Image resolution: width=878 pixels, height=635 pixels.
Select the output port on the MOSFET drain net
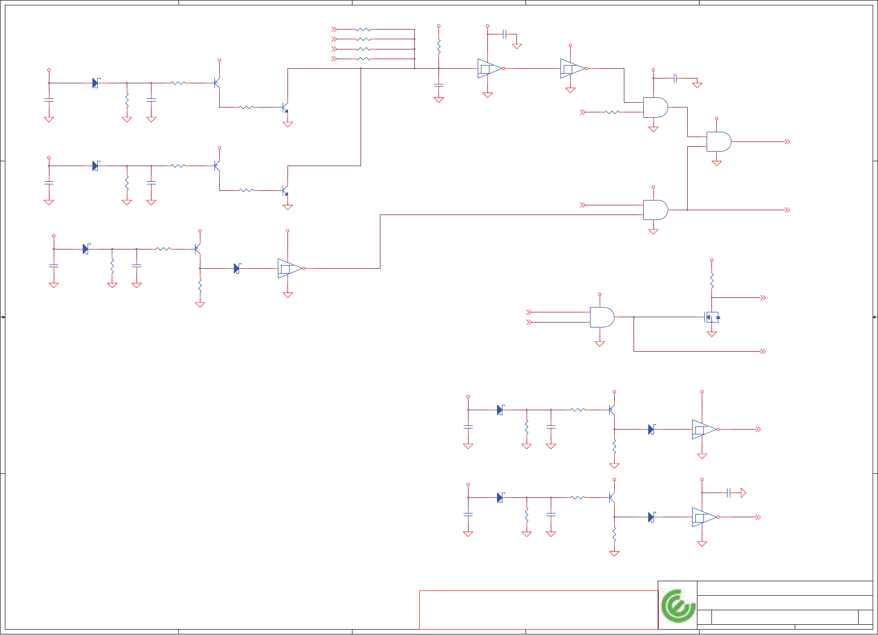click(762, 297)
